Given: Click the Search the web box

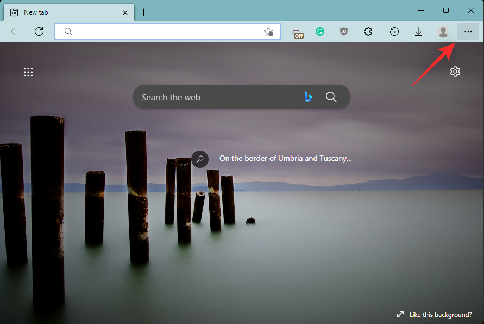Looking at the screenshot, I should click(x=217, y=98).
